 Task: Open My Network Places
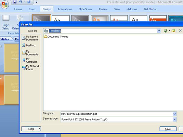31,68
